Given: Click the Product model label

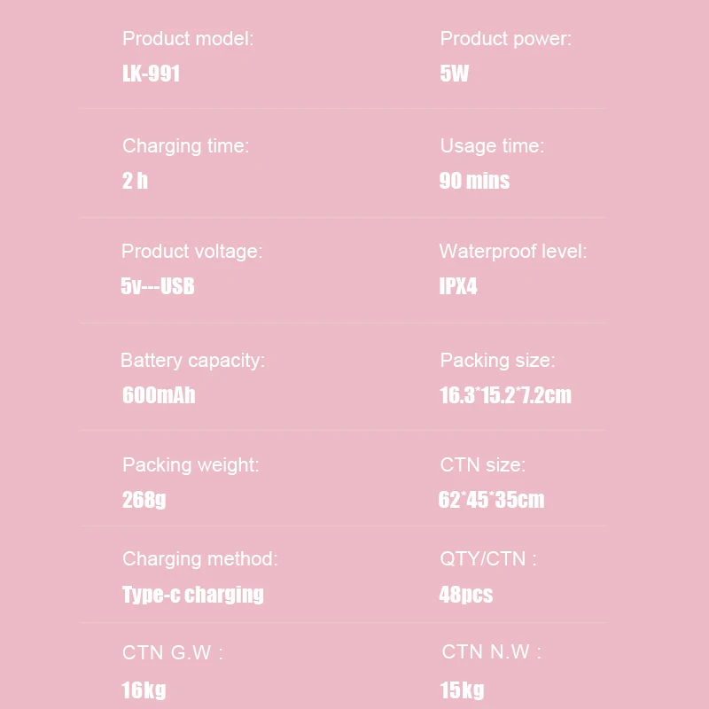Looking at the screenshot, I should pos(188,39).
